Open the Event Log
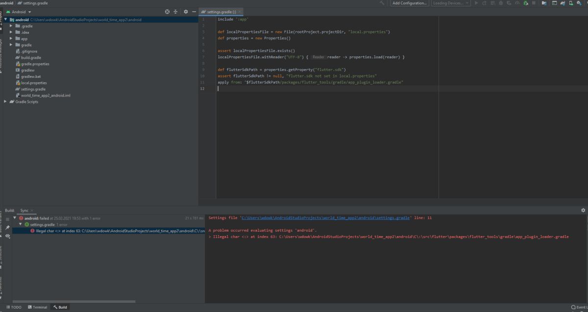This screenshot has height=312, width=588. [x=580, y=307]
